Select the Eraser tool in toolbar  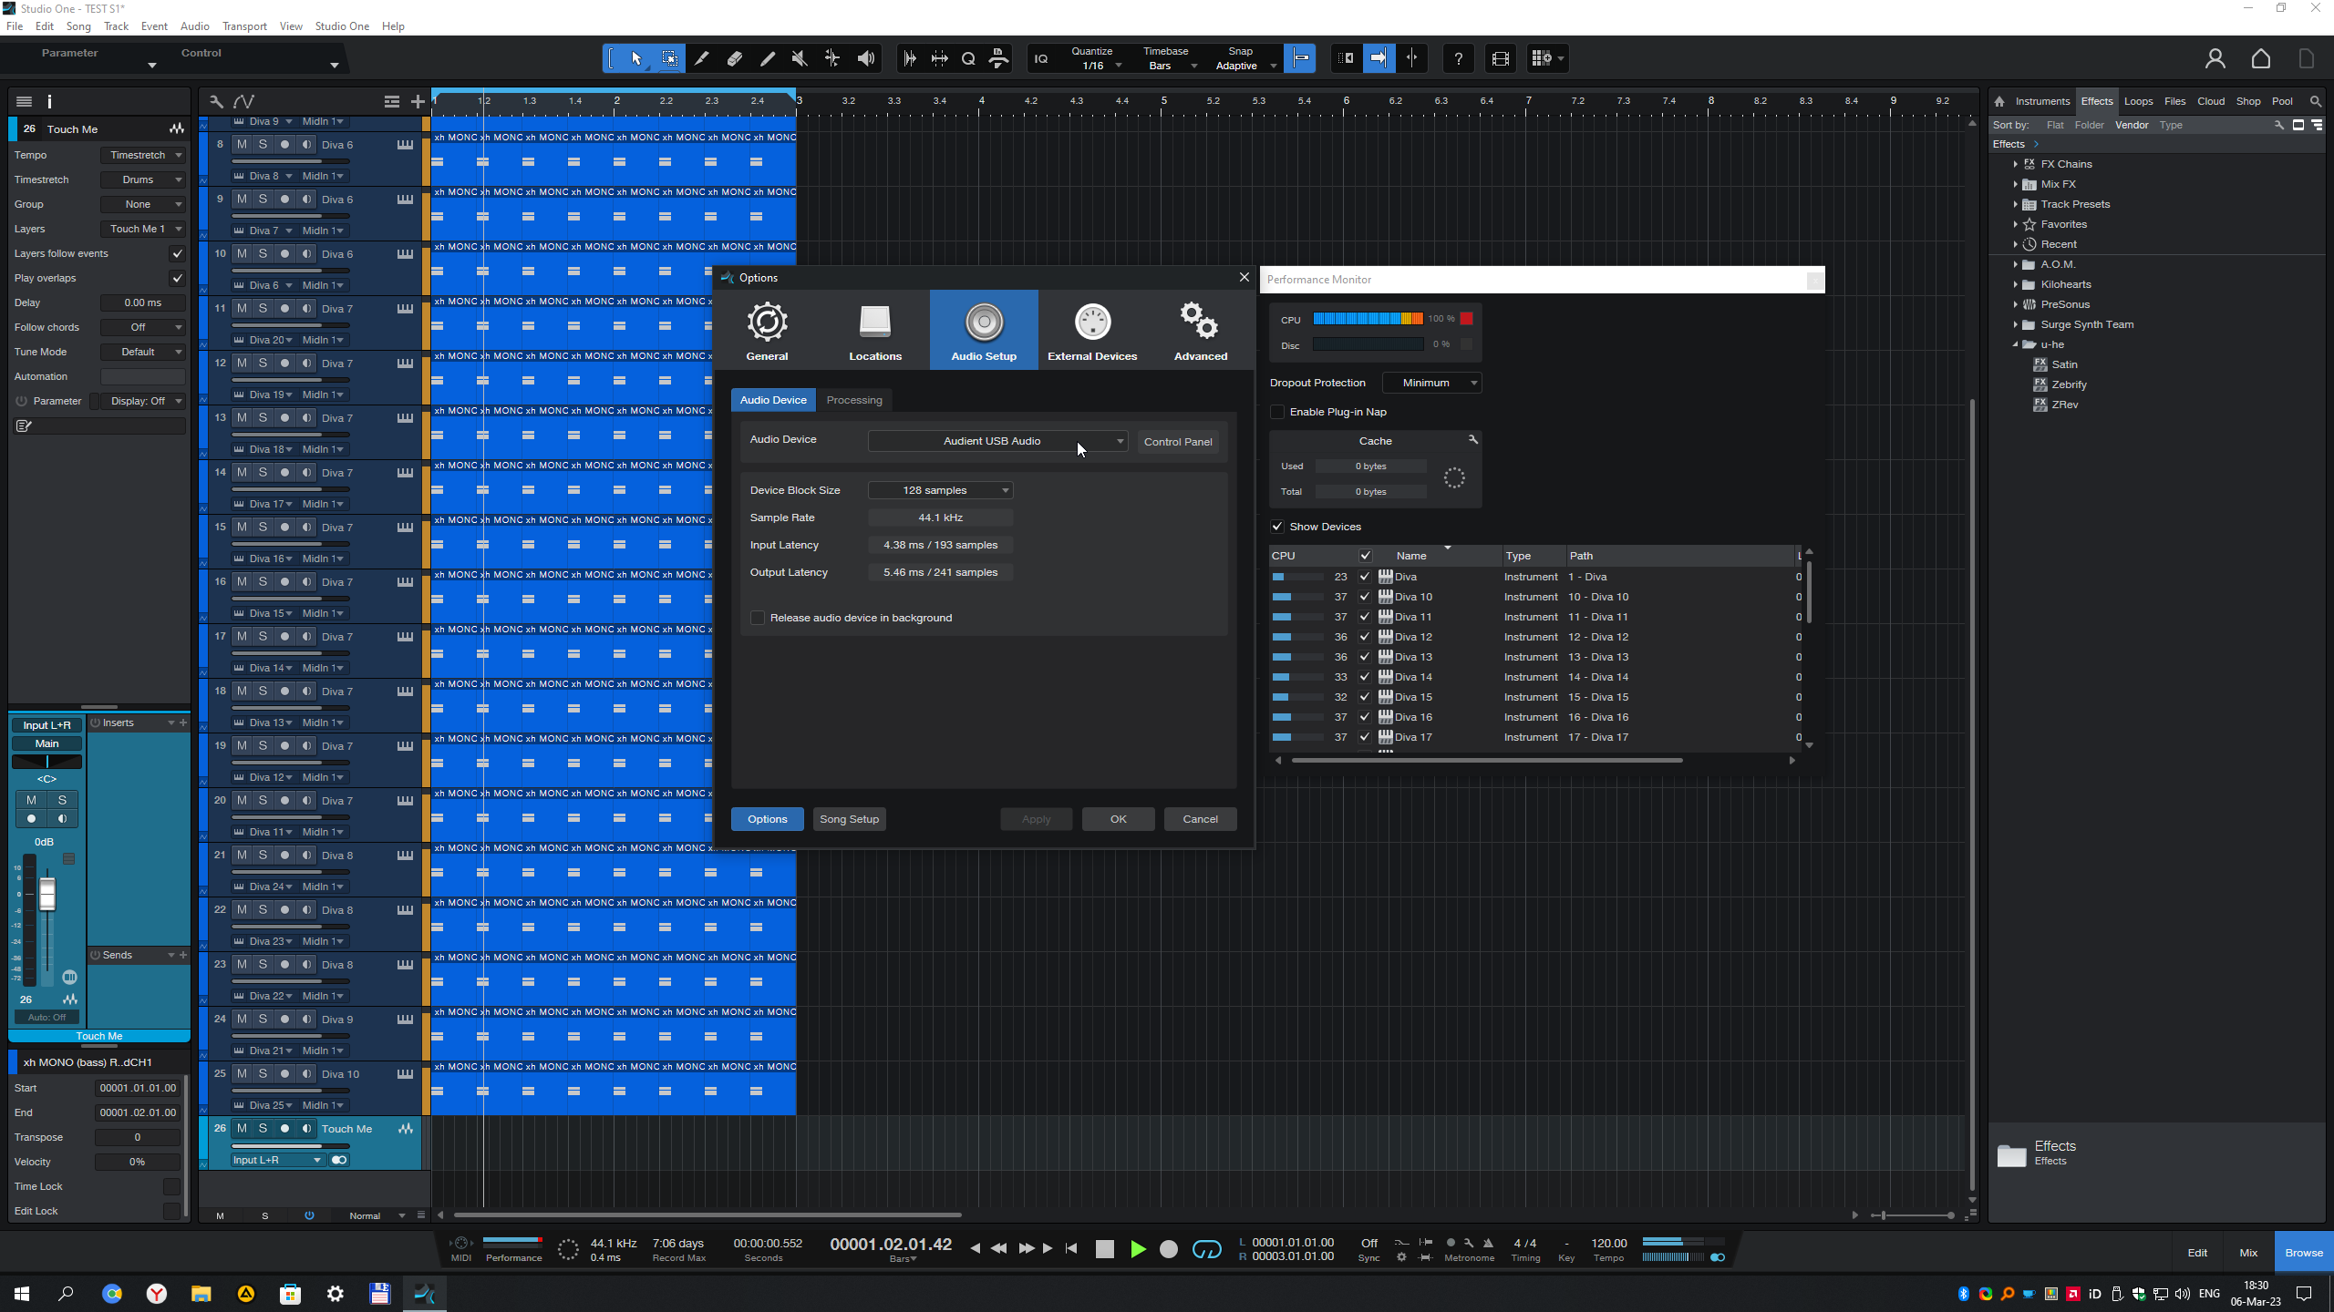point(734,59)
